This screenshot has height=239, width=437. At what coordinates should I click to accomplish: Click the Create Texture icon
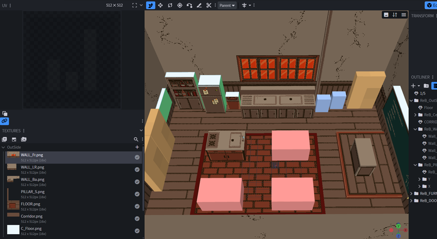pyautogui.click(x=14, y=139)
